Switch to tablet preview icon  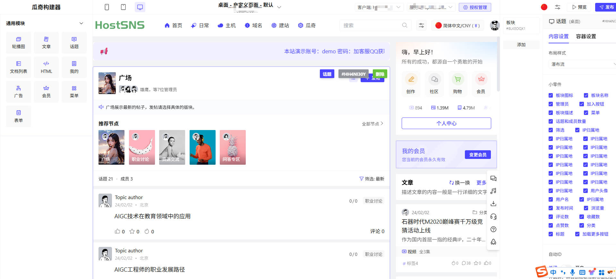coord(123,7)
